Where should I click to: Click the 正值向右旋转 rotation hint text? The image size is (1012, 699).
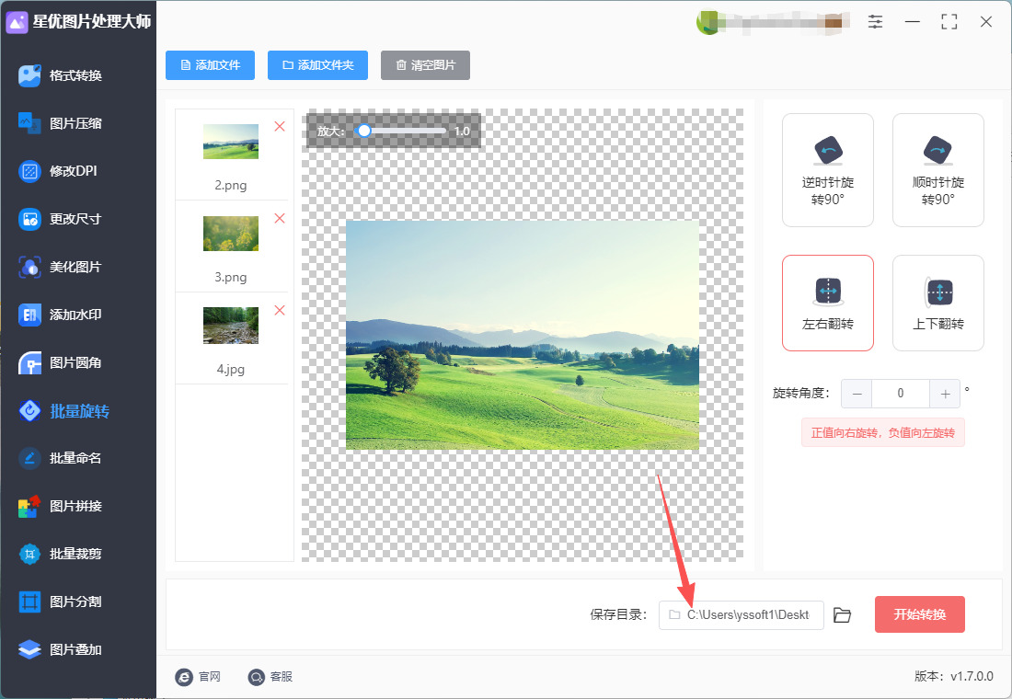click(x=883, y=432)
